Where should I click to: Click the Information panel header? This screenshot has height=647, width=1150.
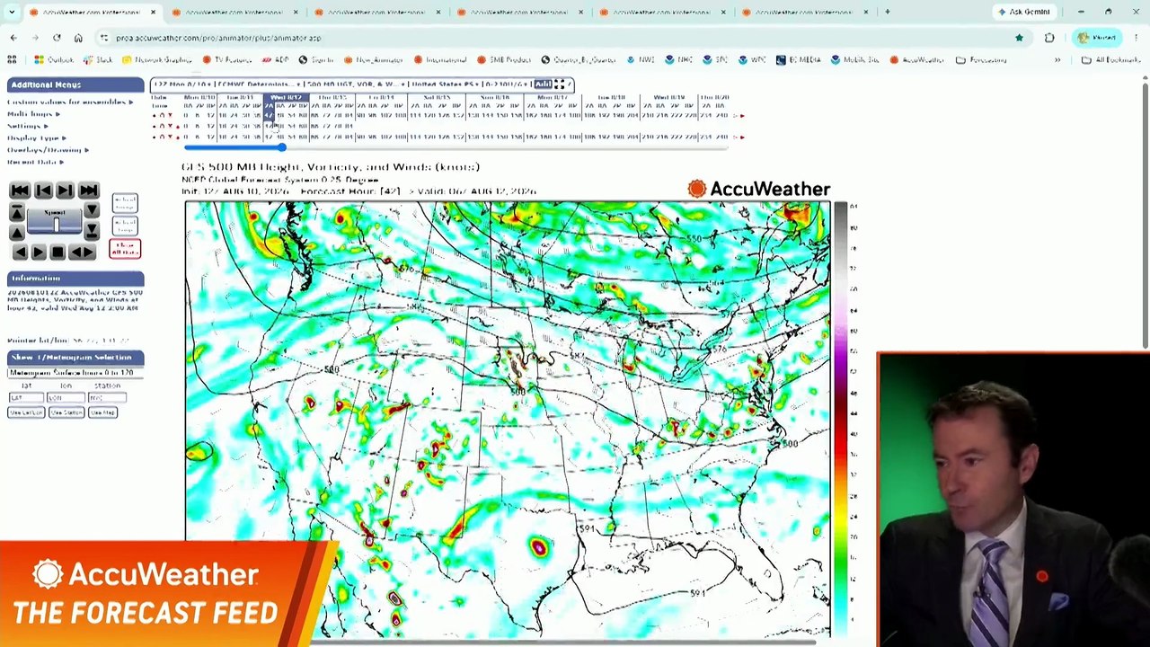click(75, 279)
